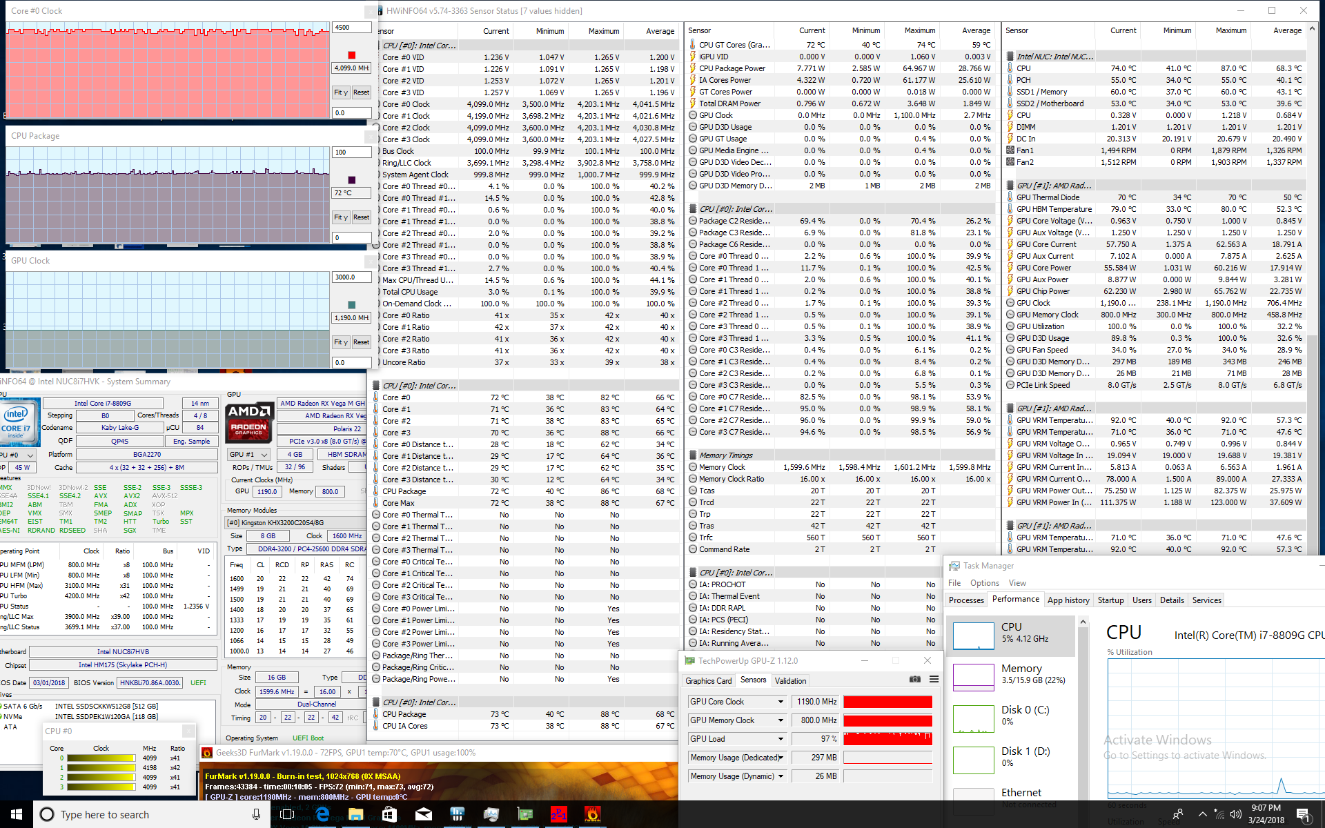
Task: Click the red Core #0 Clock color swatch
Action: point(352,55)
